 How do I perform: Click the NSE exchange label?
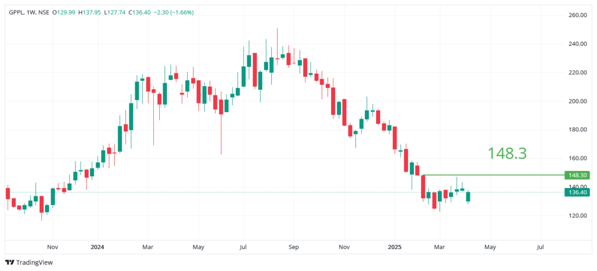pos(44,12)
